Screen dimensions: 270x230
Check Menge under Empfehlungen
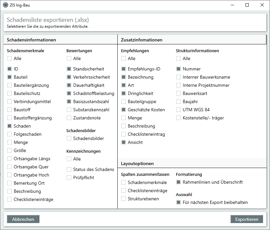point(124,118)
